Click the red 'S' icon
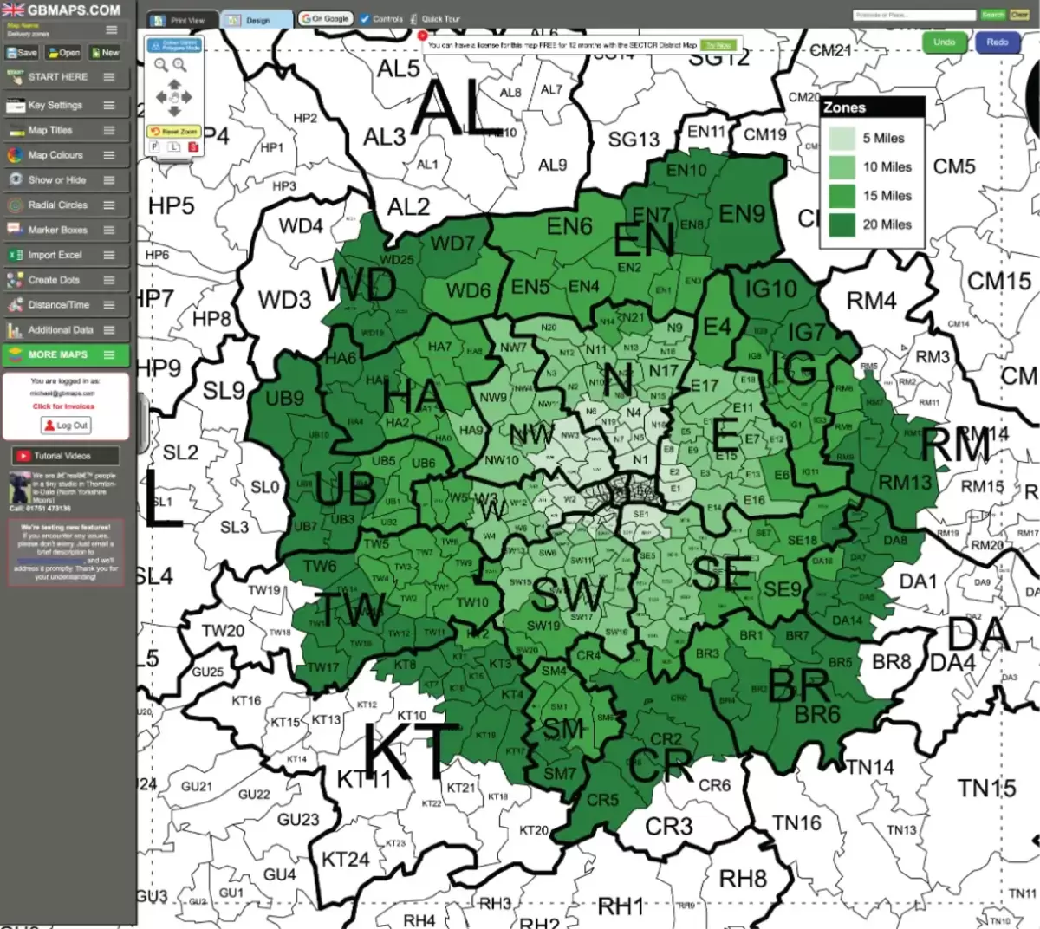The image size is (1040, 929). tap(192, 146)
